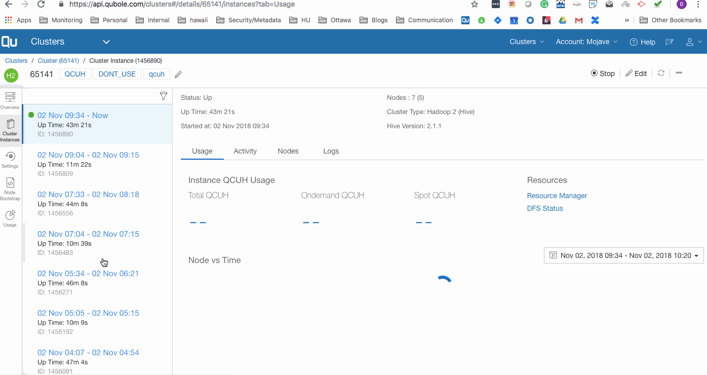
Task: Refresh the cluster instance details
Action: (x=661, y=73)
